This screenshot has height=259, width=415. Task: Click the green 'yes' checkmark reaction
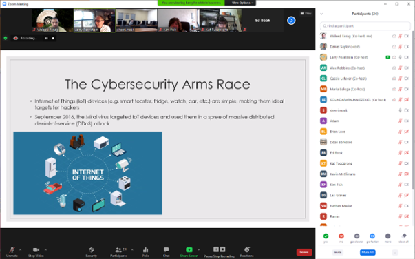pos(326,236)
